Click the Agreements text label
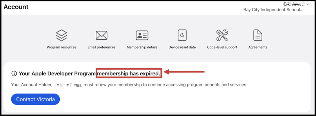The image size is (316, 116). point(258,47)
